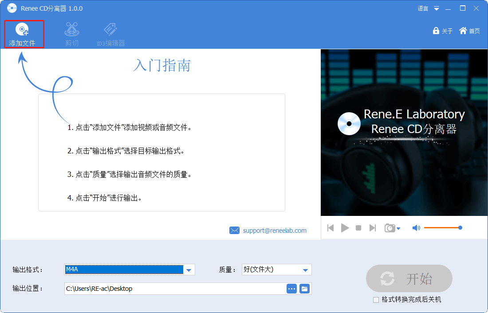The image size is (488, 313).
Task: Open the ID3编辑器 tag editor
Action: coord(110,34)
